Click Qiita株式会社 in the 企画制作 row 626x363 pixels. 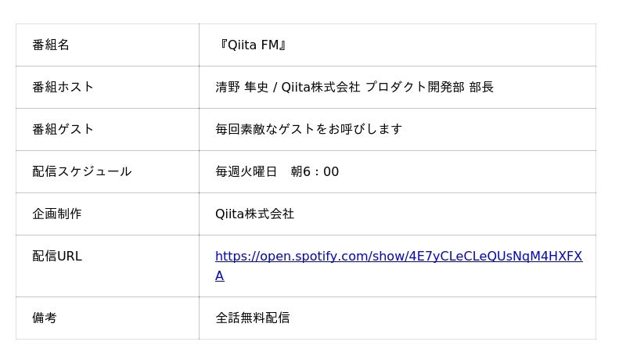coord(255,214)
